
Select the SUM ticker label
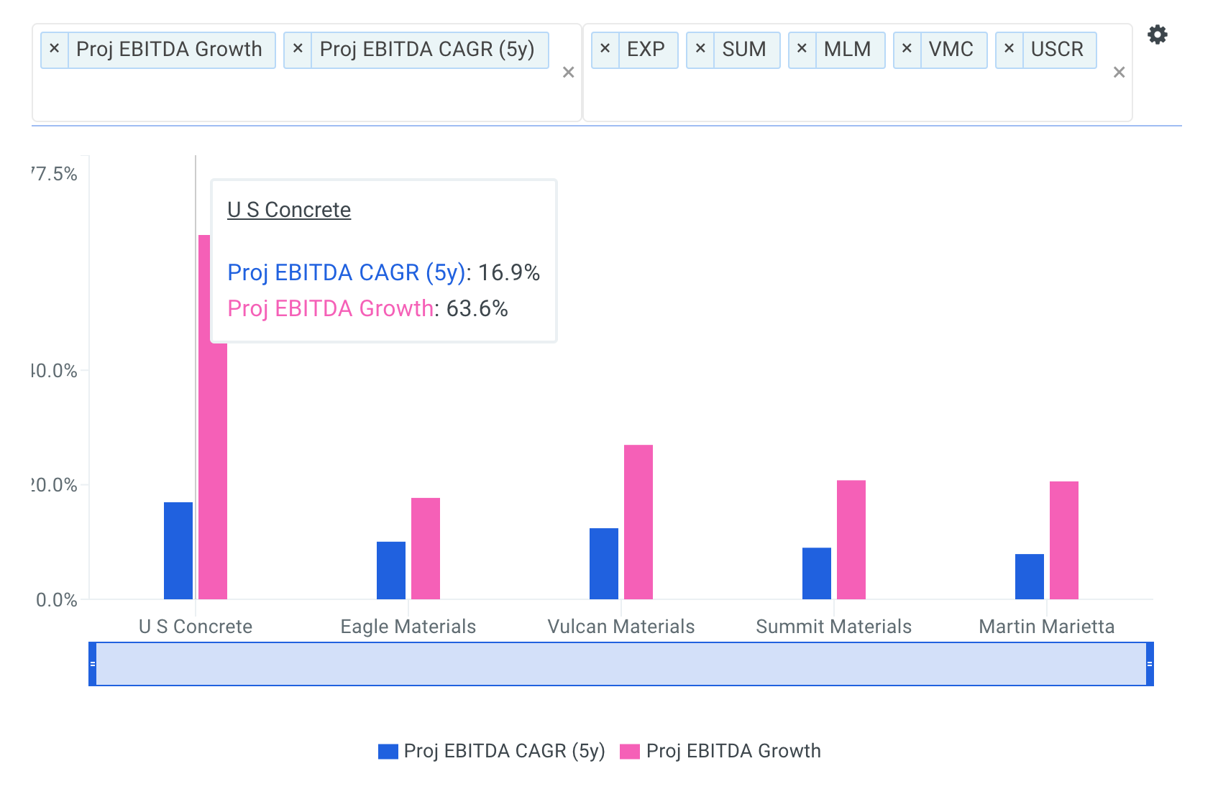[x=744, y=50]
